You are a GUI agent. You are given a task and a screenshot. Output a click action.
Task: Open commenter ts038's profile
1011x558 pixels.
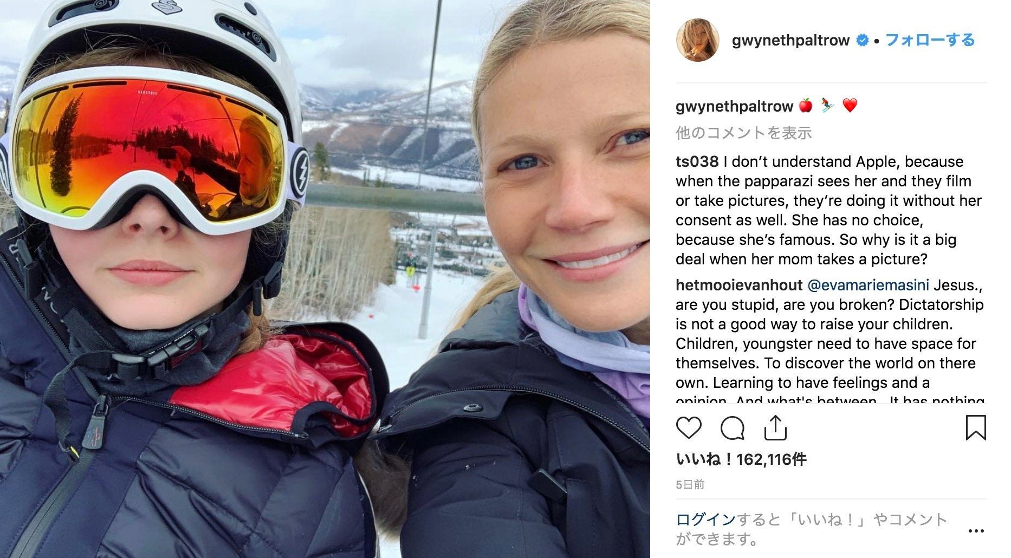[x=697, y=161]
